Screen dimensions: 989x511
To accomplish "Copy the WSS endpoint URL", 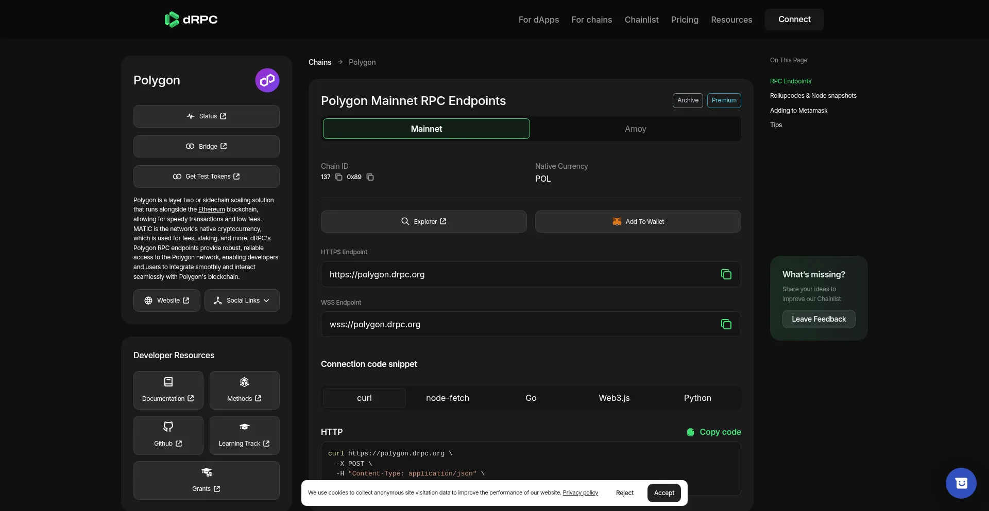I will [x=726, y=324].
